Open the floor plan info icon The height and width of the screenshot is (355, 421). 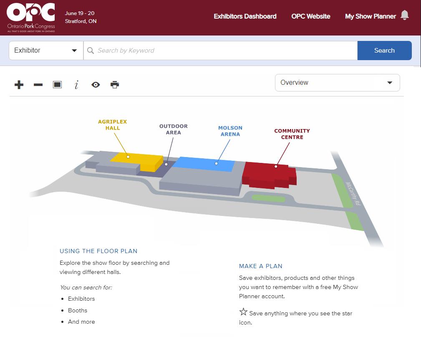(x=76, y=85)
